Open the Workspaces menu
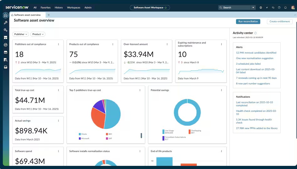Image resolution: width=297 pixels, height=169 pixels. [x=74, y=8]
